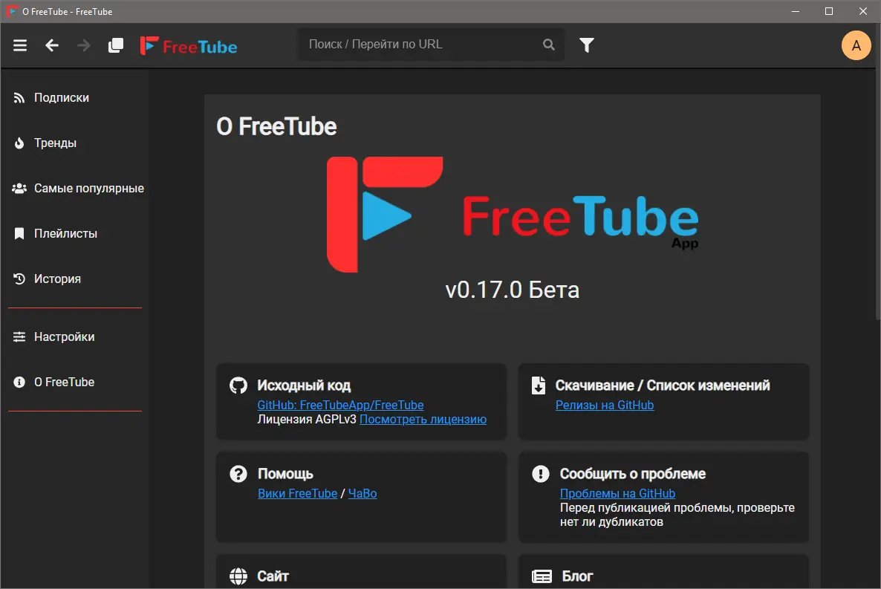This screenshot has width=881, height=589.
Task: Open the Релизы на GitHub link
Action: pos(605,406)
